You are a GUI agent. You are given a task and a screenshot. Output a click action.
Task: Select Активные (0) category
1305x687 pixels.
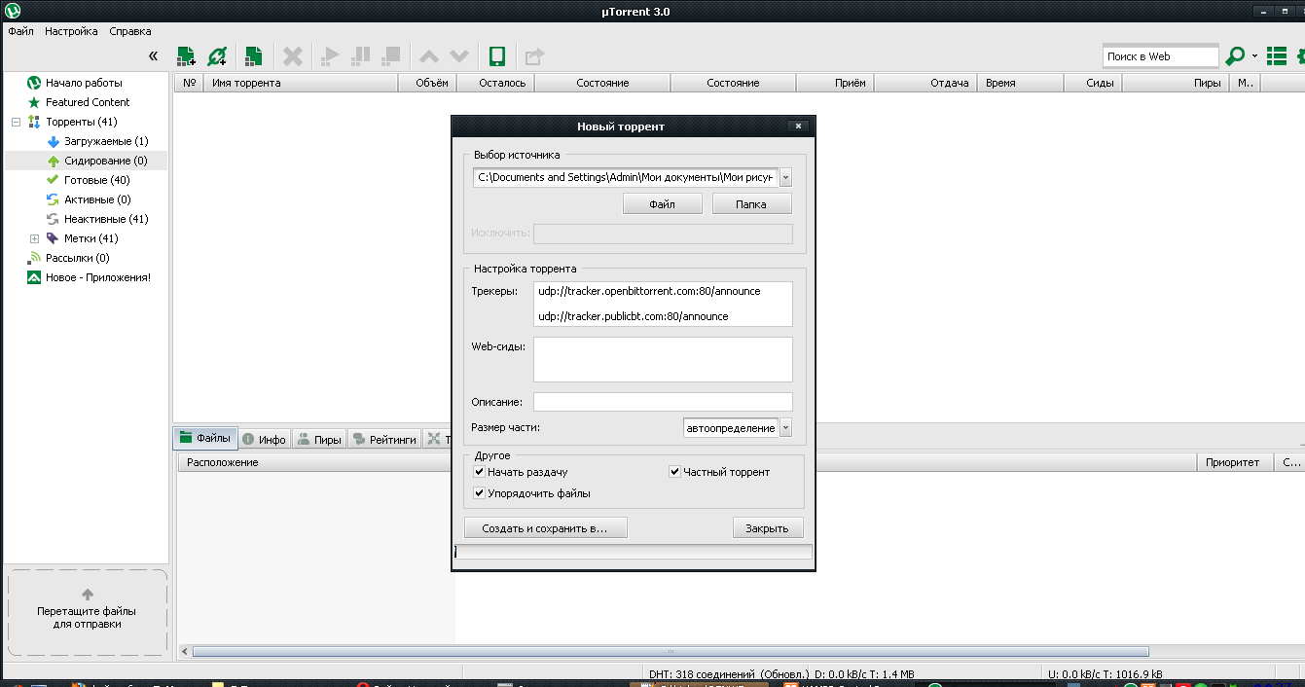pos(97,199)
